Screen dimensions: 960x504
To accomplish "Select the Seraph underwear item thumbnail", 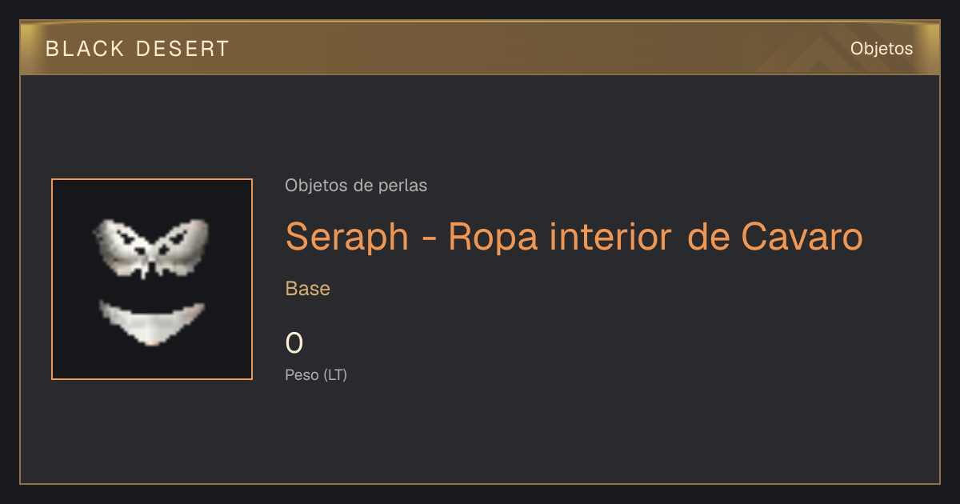I will (152, 279).
